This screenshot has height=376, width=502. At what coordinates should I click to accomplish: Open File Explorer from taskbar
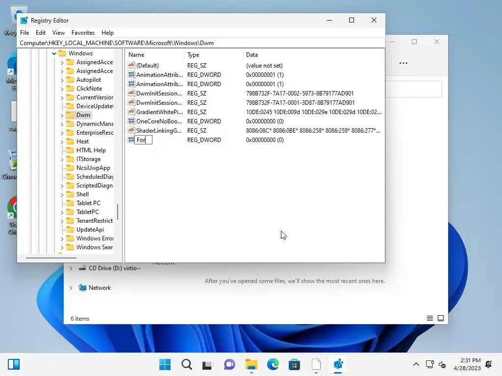coord(251,364)
